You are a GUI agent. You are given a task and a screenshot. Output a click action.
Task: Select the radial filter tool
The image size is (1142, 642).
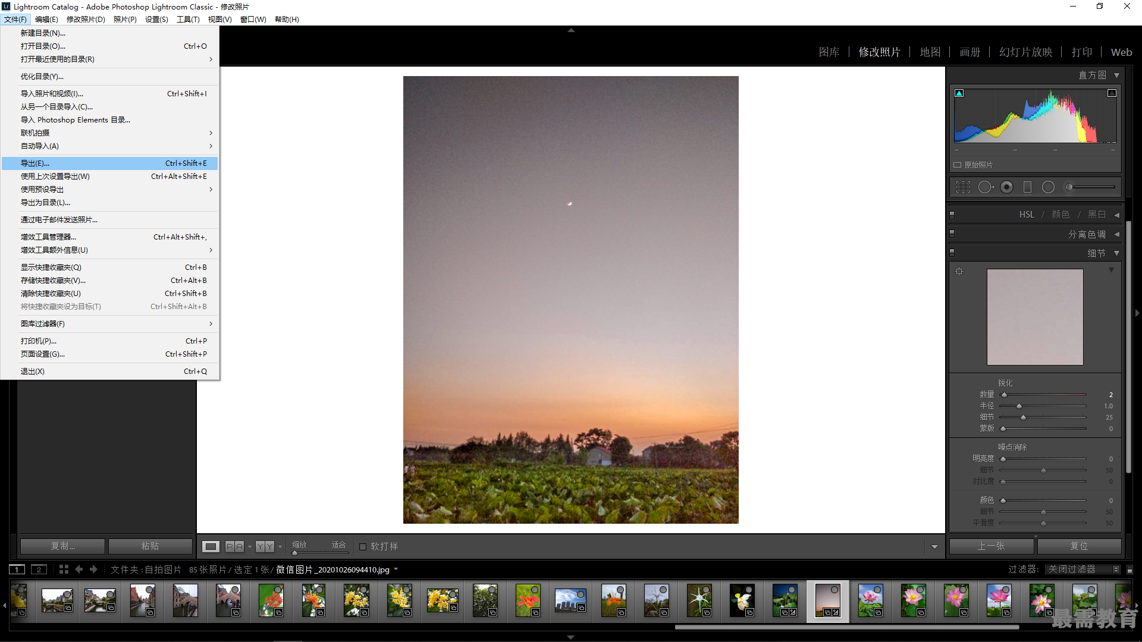[1048, 187]
